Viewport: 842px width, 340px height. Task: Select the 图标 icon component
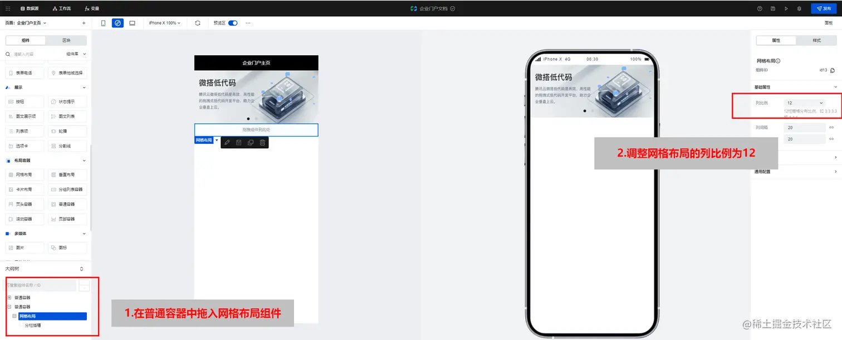(67, 248)
